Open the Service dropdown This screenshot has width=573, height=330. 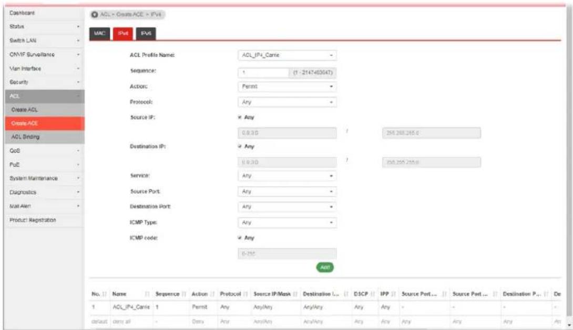tap(287, 176)
